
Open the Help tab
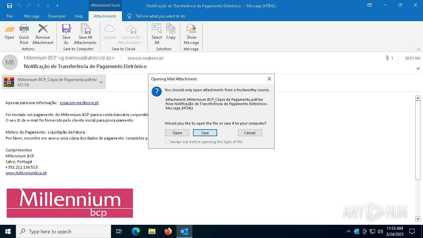click(x=79, y=16)
